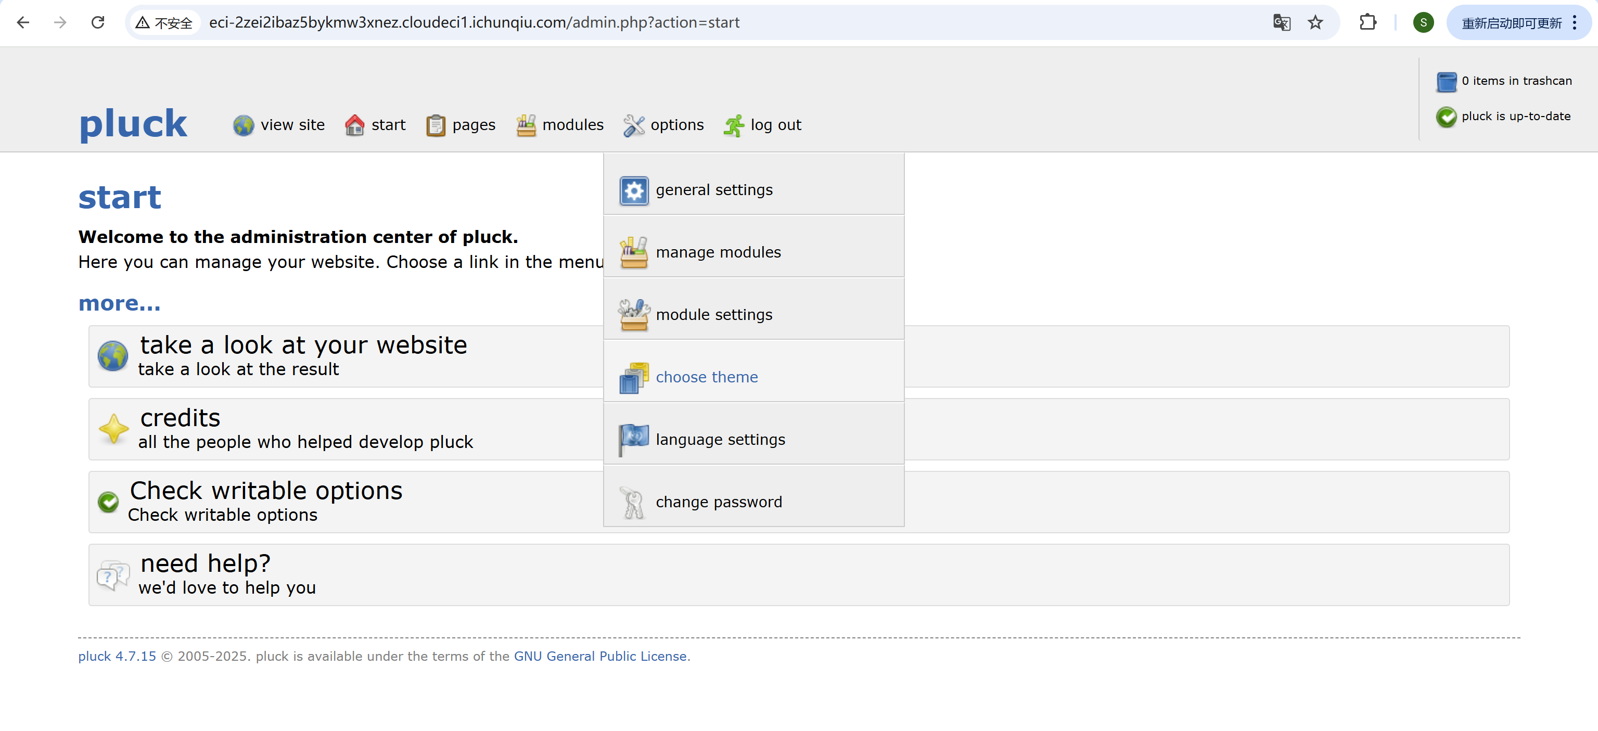Viewport: 1598px width, 731px height.
Task: Click the toolbox icon beside modules
Action: click(x=526, y=125)
